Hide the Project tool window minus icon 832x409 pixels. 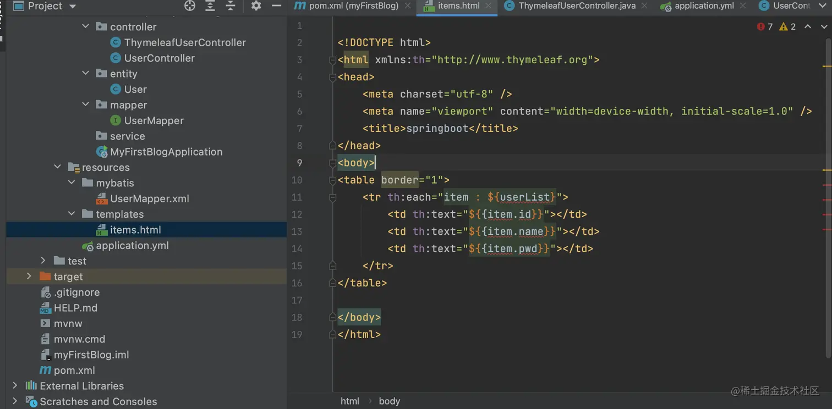(x=276, y=6)
